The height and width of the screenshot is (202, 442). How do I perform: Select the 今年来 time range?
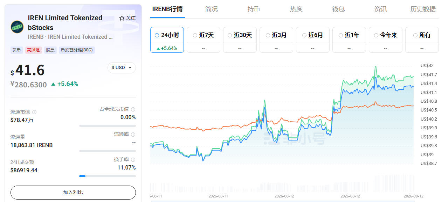pos(385,40)
